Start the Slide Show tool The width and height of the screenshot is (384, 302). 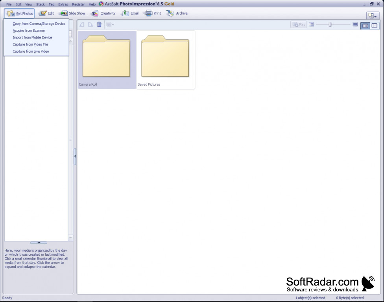(x=73, y=13)
